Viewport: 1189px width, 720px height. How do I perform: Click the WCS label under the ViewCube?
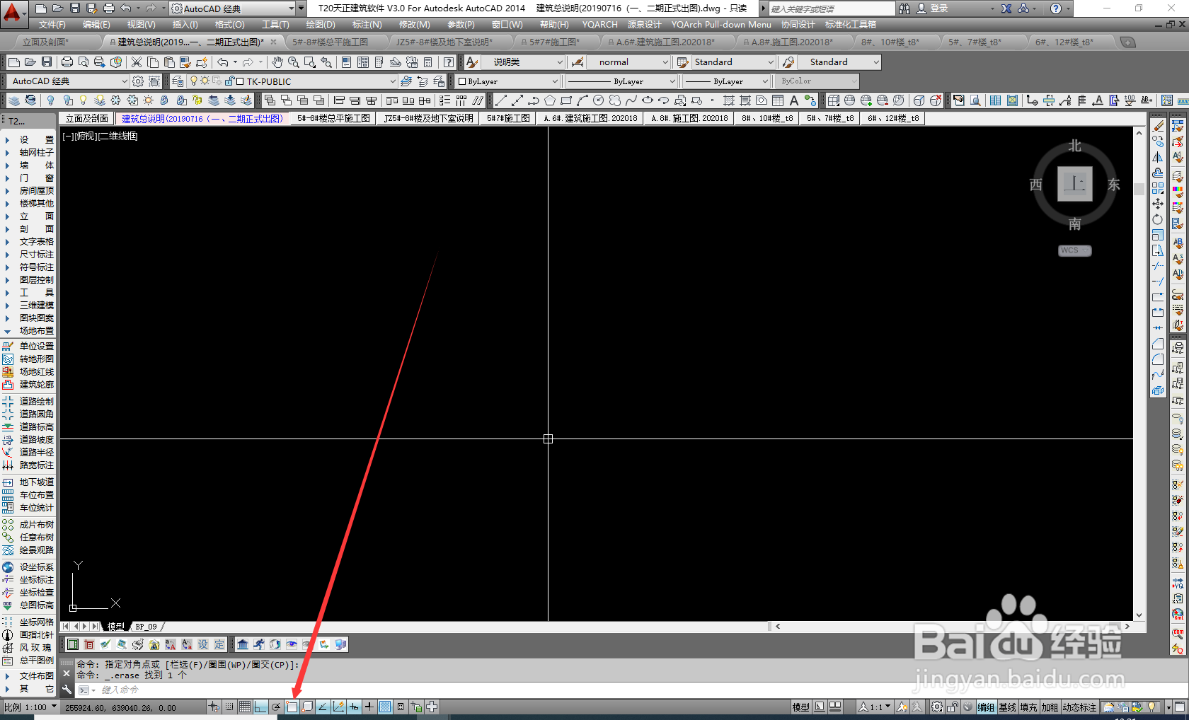coord(1074,250)
